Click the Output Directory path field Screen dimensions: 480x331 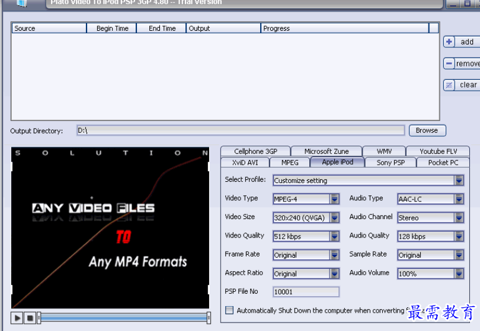pos(241,130)
